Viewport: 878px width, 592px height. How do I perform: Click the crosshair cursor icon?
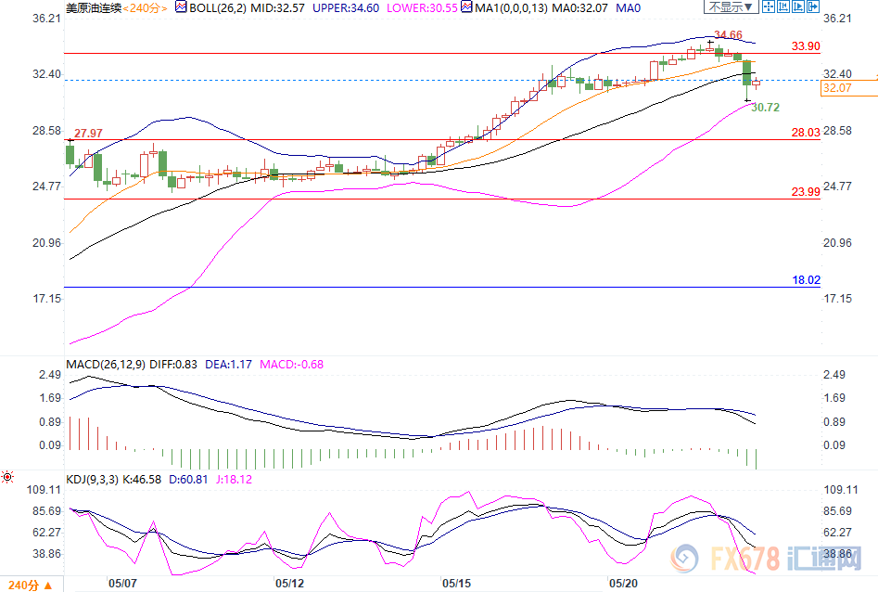(769, 6)
